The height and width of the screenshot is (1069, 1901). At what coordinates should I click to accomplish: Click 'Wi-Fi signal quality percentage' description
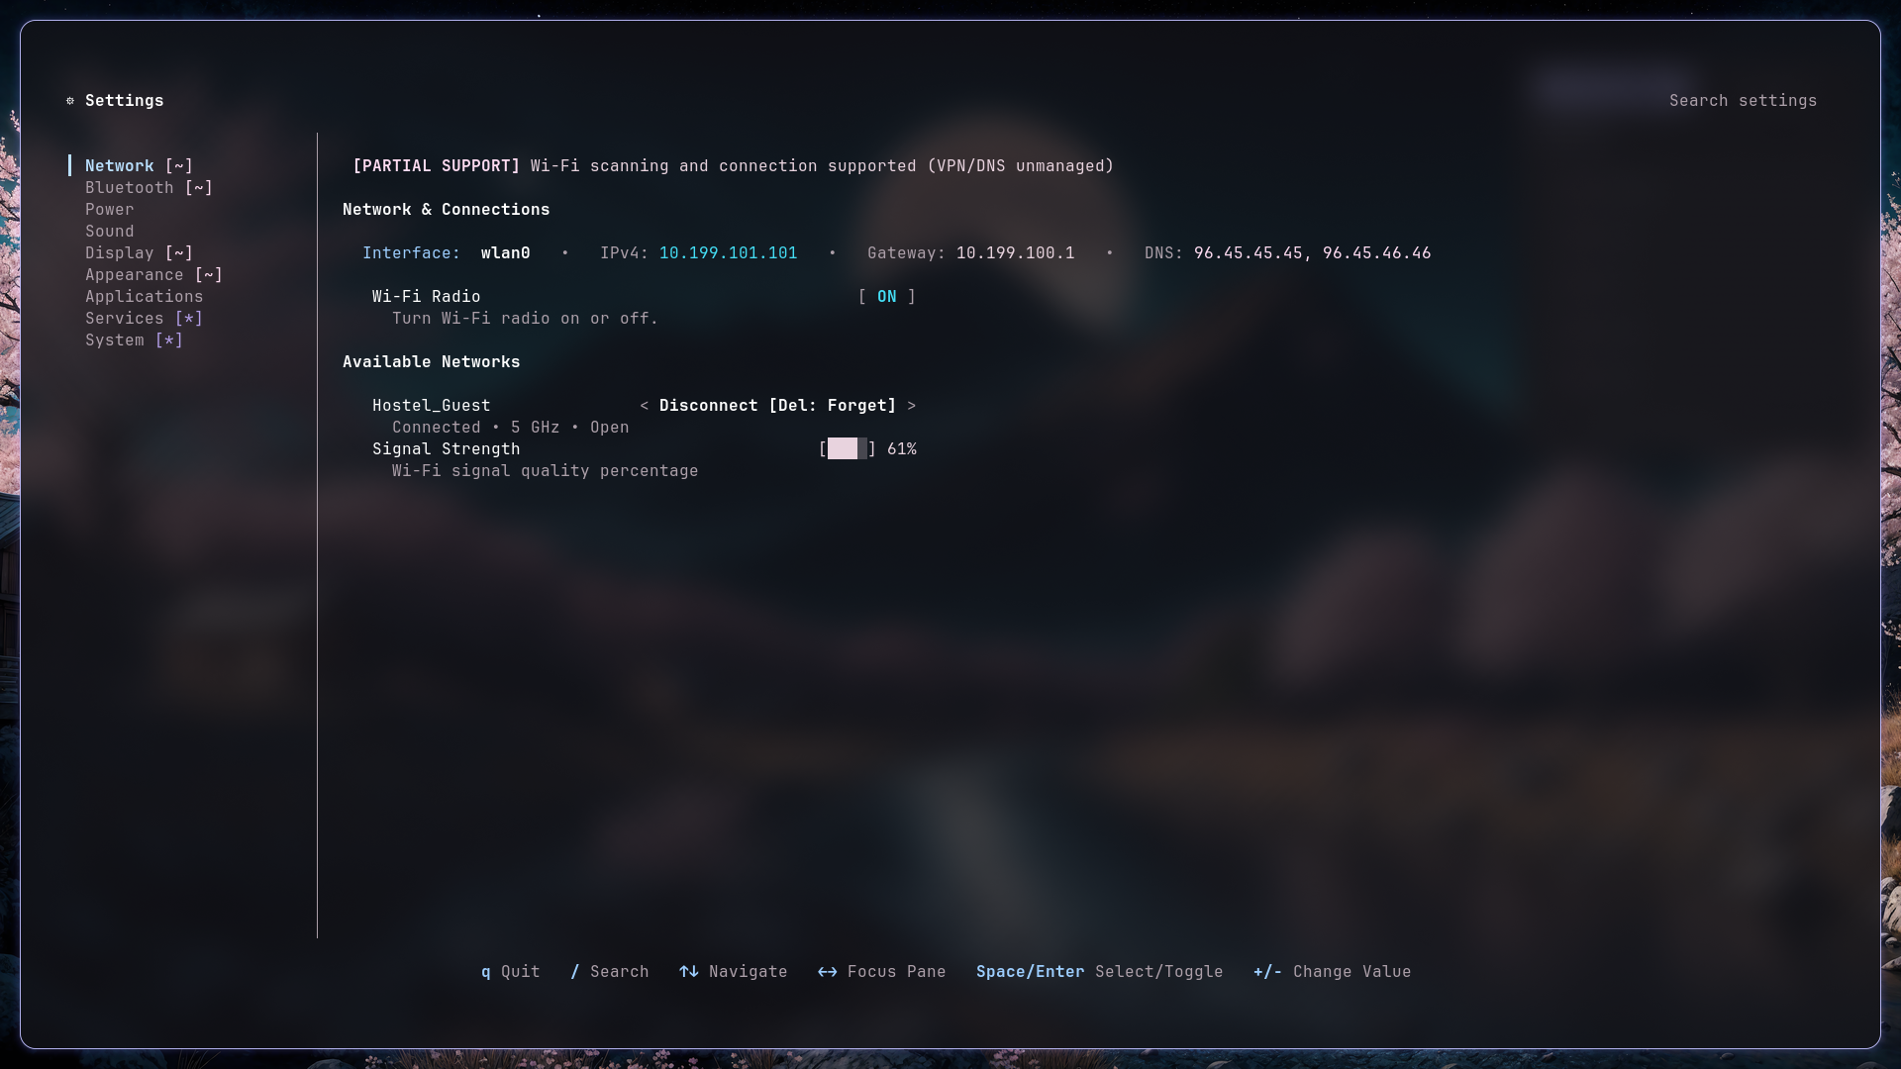point(545,471)
